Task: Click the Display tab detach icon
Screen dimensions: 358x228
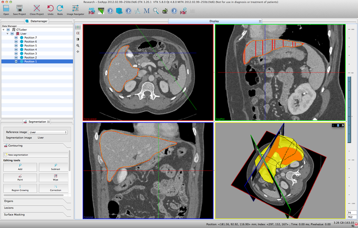Action: tap(260, 21)
